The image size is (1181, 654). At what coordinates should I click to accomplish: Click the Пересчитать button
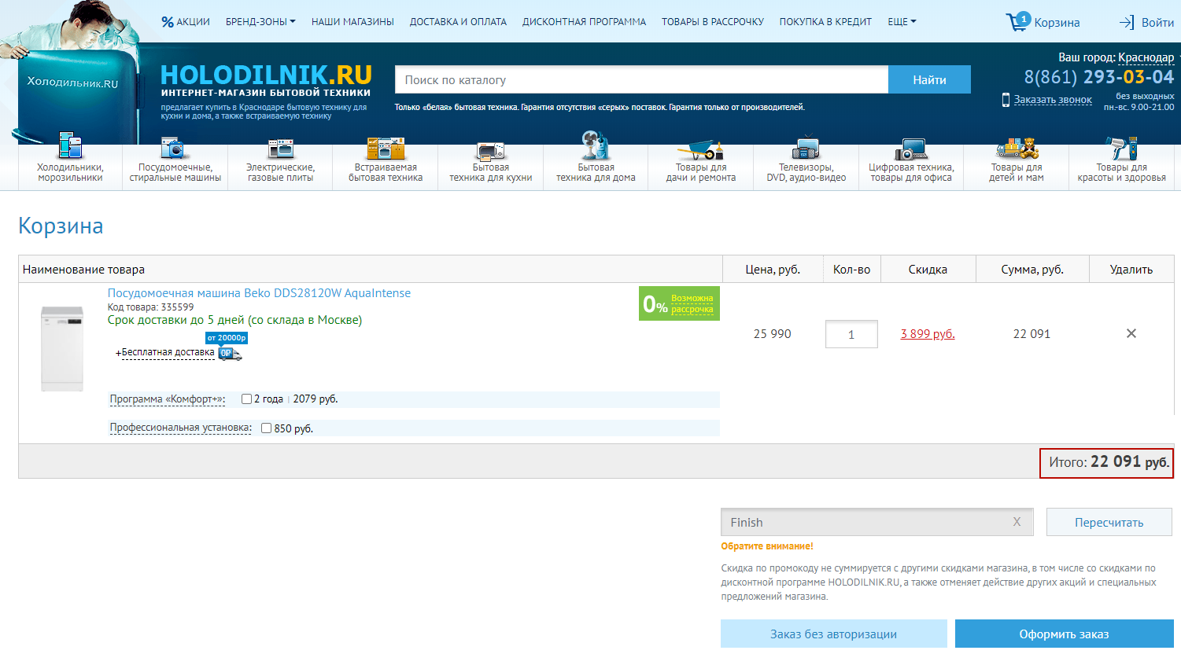tap(1109, 522)
